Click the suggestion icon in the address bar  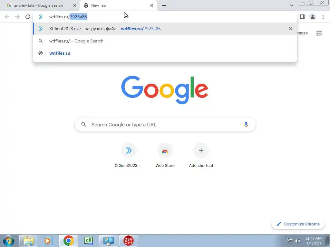(x=40, y=17)
